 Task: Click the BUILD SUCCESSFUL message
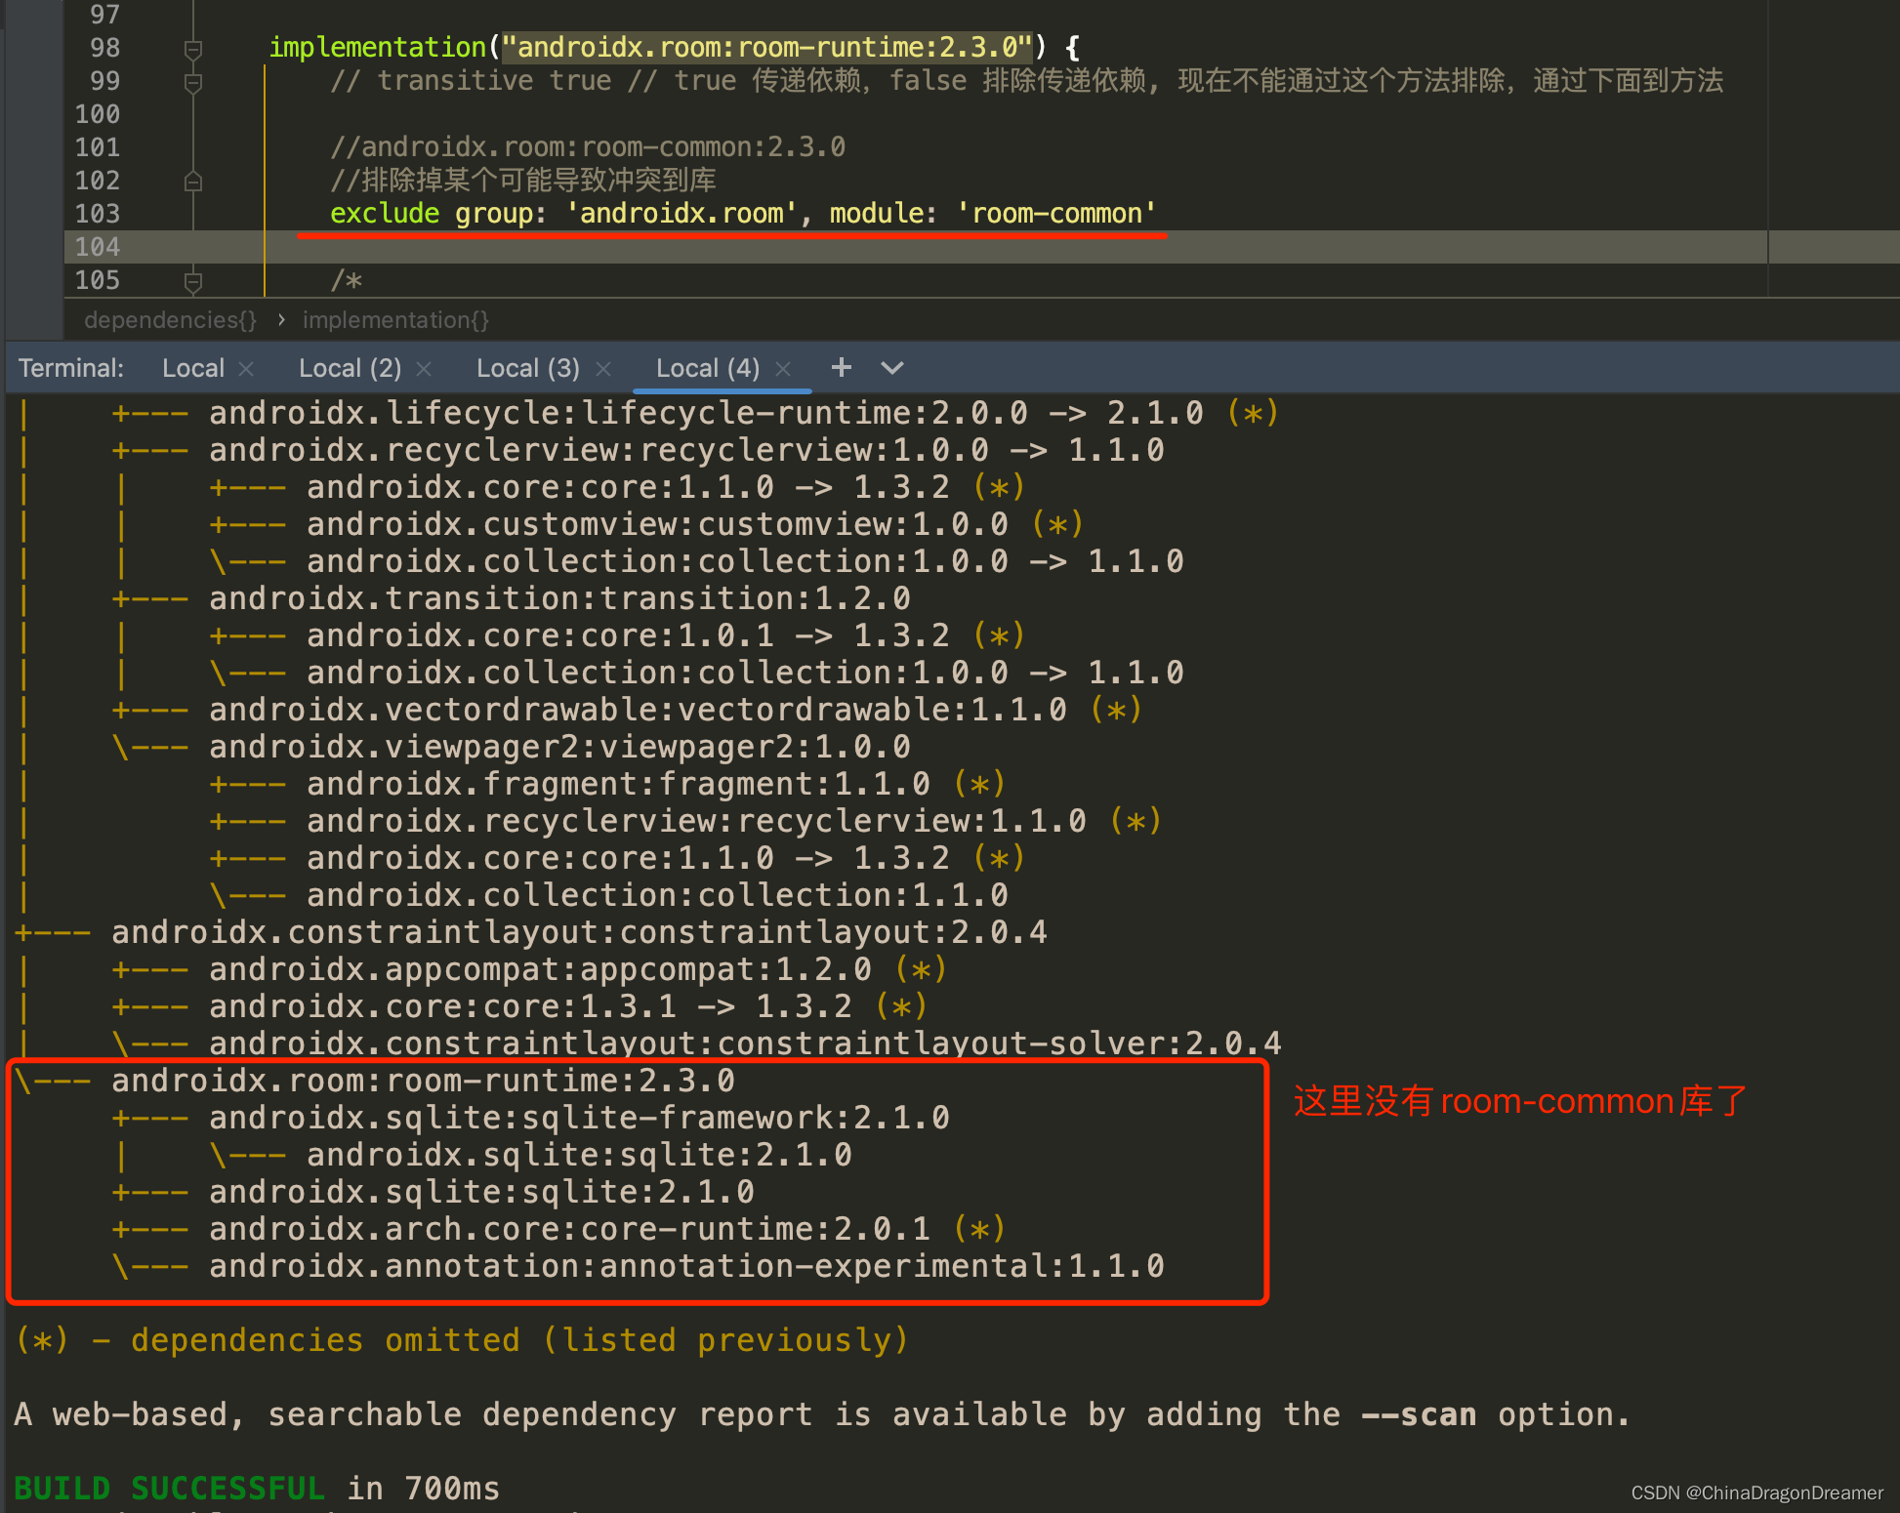click(x=169, y=1489)
